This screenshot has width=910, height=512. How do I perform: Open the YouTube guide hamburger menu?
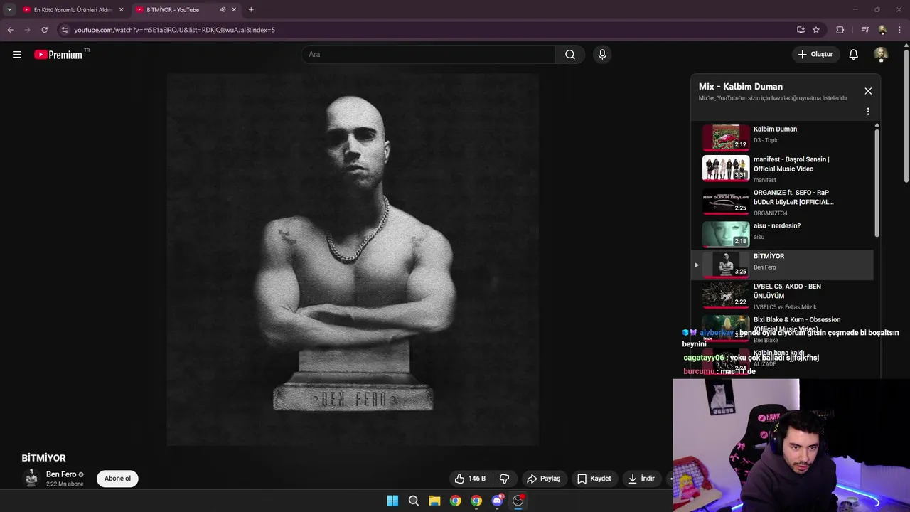coord(17,55)
